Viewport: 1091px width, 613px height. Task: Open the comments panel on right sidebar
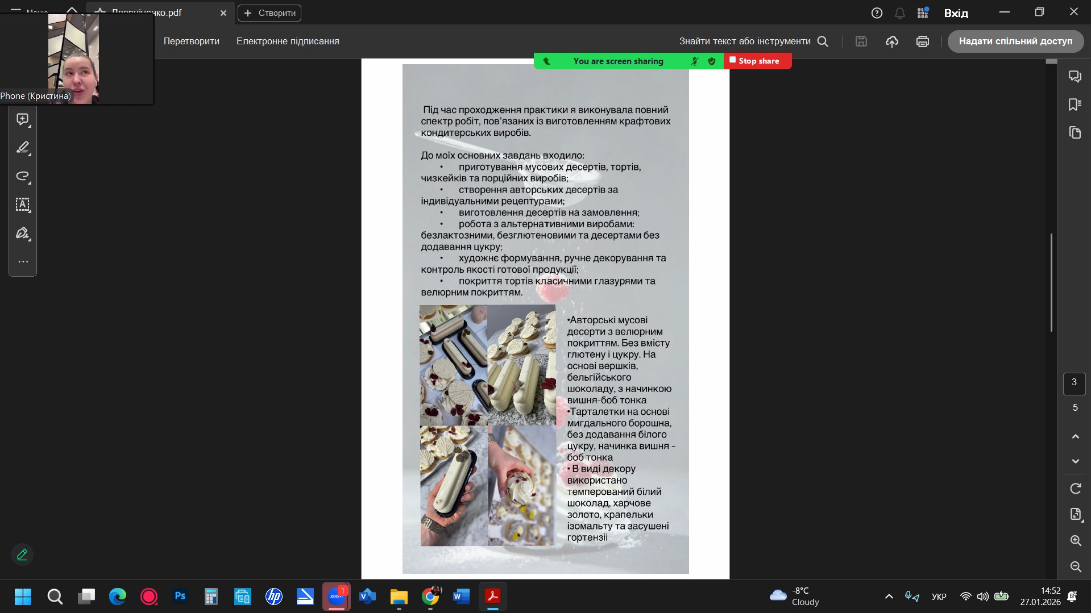pos(1075,76)
